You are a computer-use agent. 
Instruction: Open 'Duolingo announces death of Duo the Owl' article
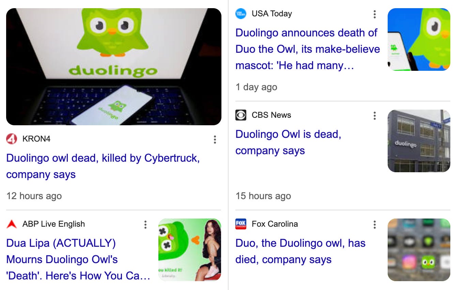click(x=308, y=49)
